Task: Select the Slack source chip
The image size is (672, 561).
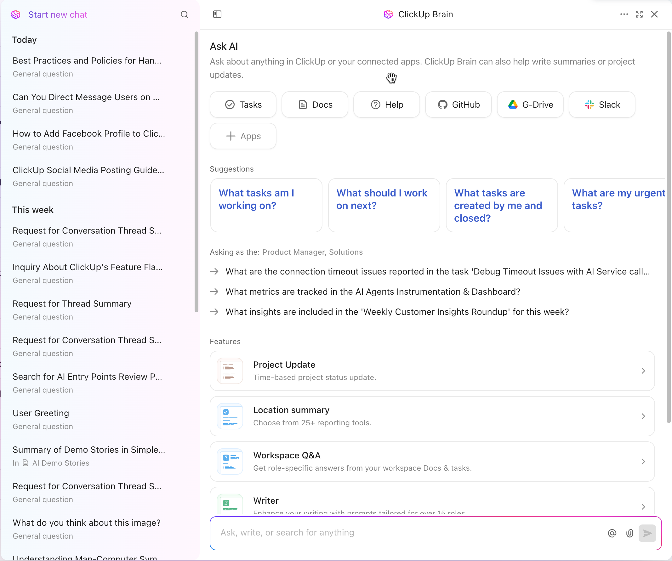Action: [602, 105]
